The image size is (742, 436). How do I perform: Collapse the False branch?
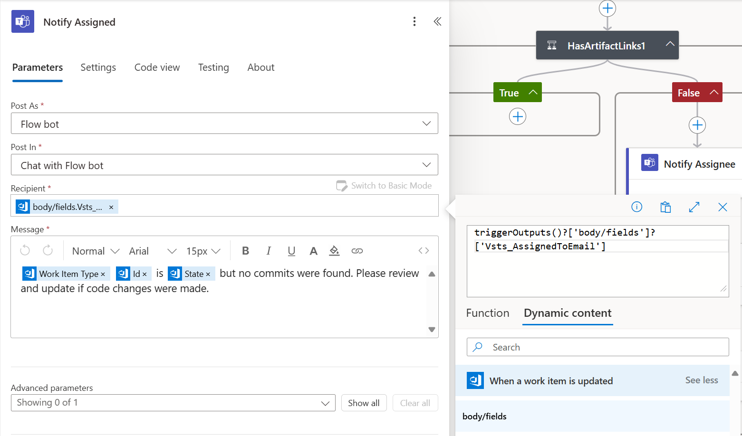click(x=713, y=92)
